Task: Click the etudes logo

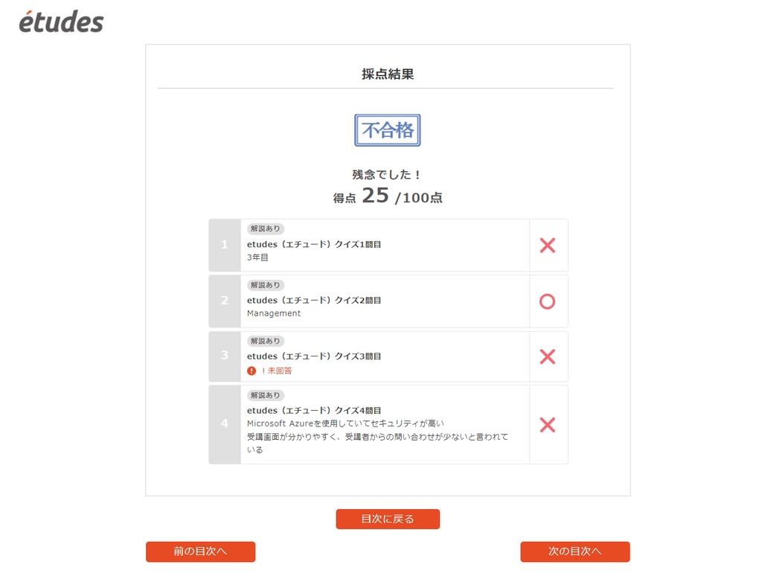Action: point(61,21)
